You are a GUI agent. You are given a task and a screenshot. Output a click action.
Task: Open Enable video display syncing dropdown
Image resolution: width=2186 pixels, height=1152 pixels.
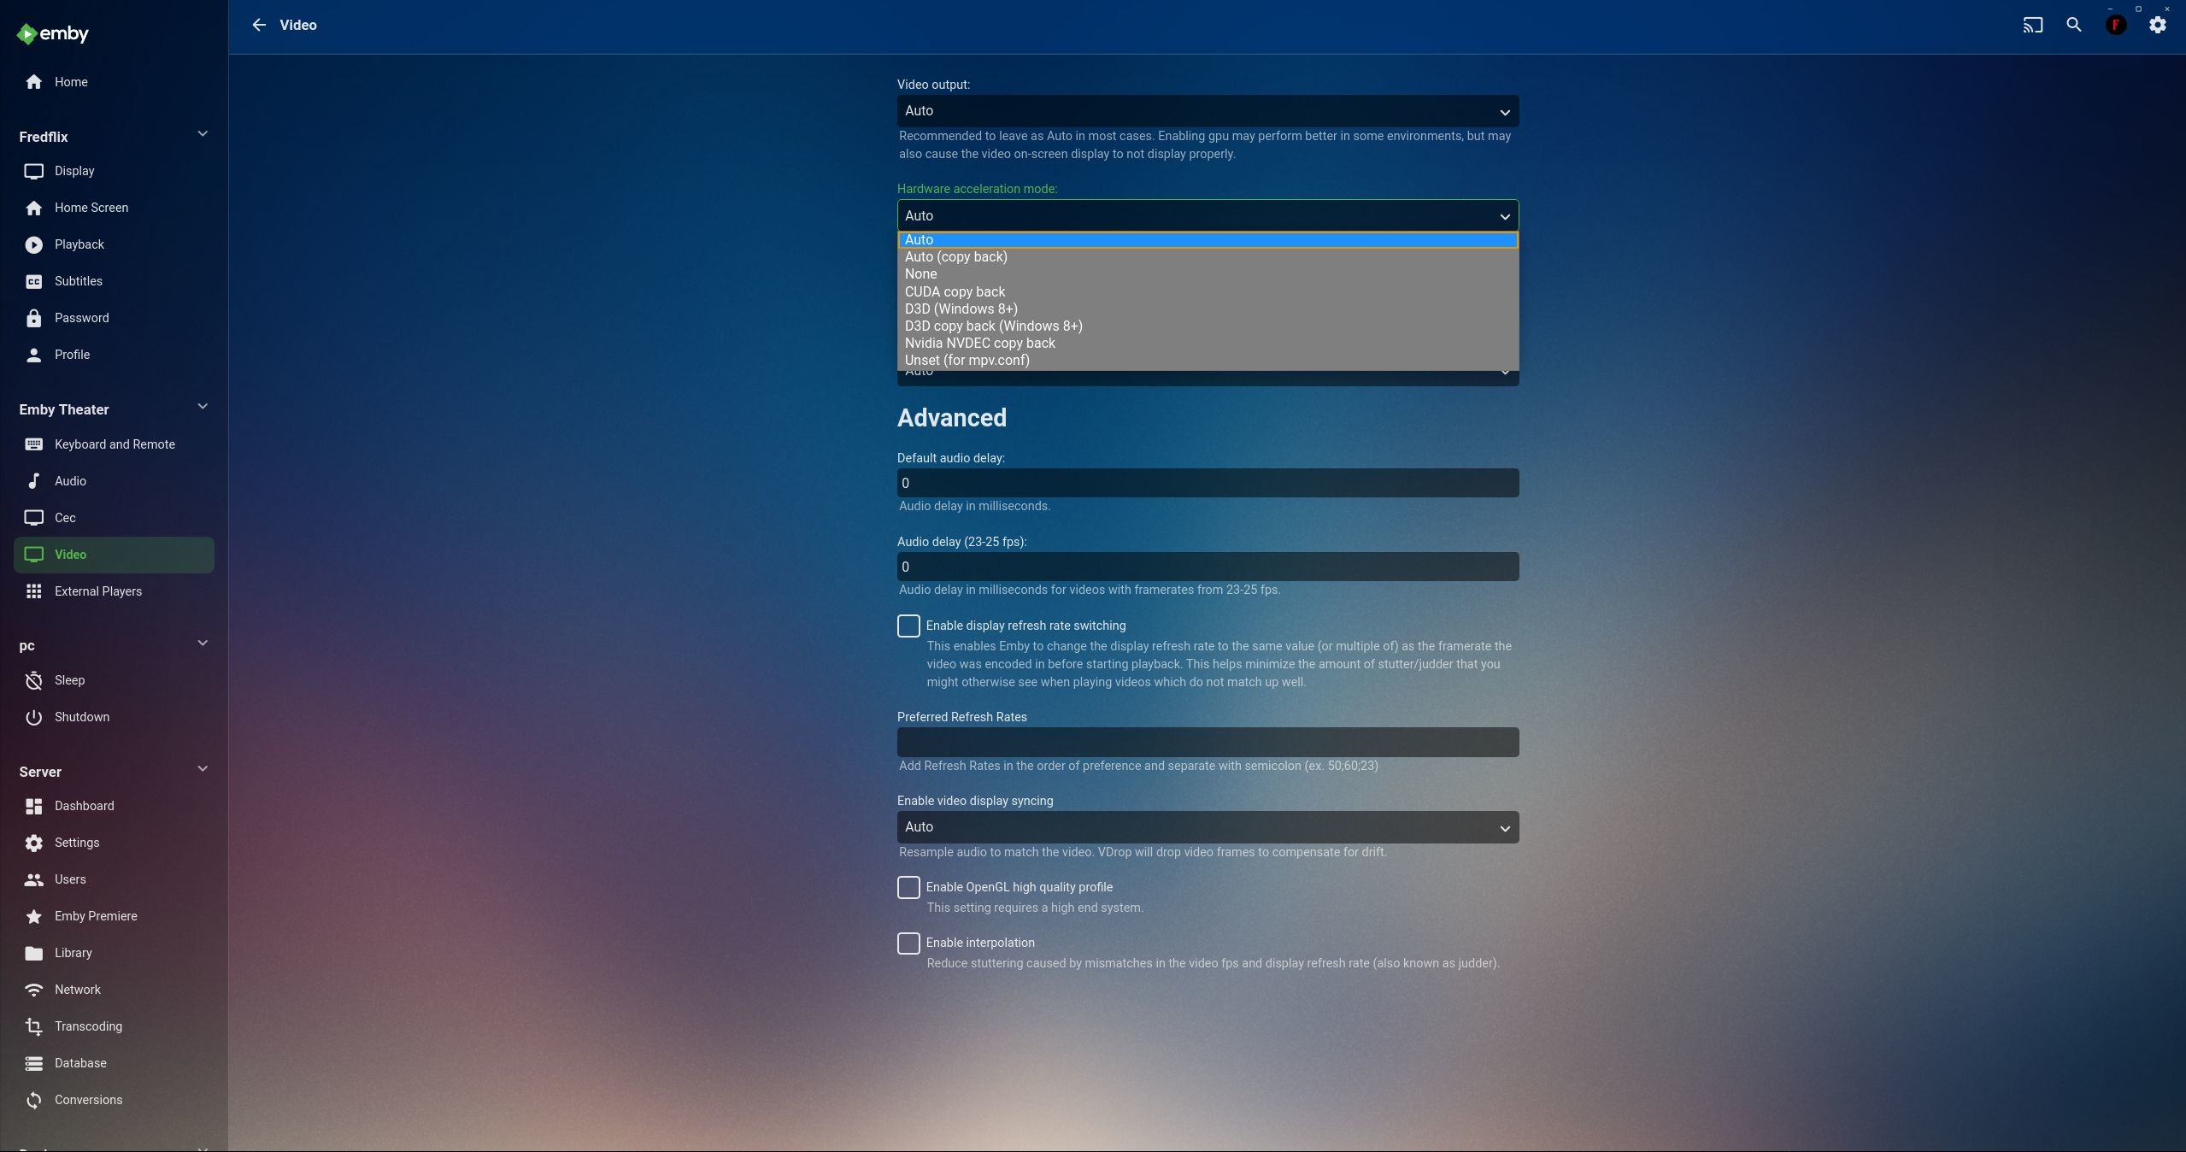(x=1207, y=827)
